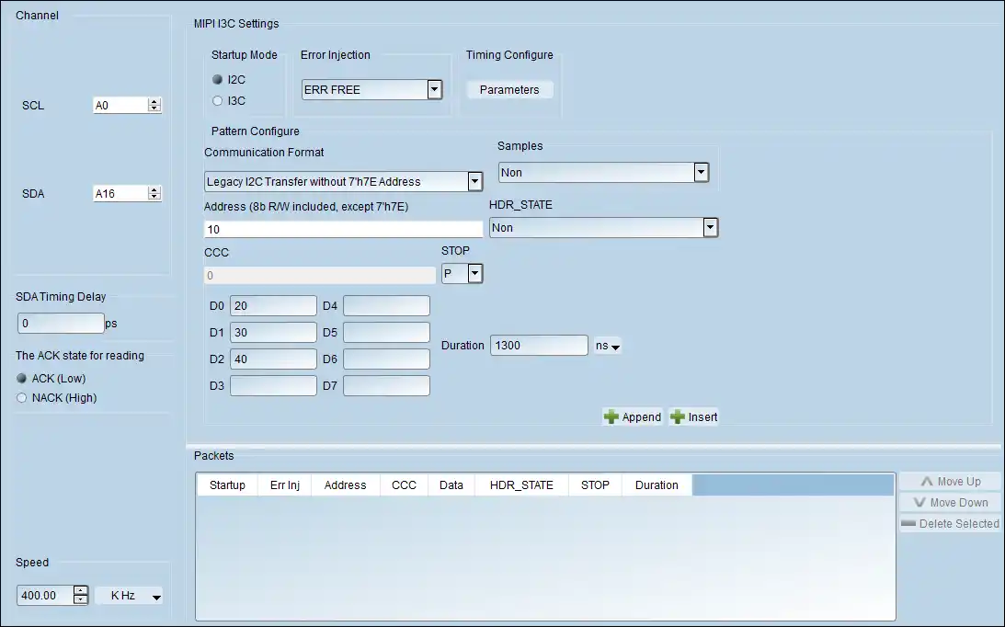Open the HDR_STATE dropdown
The height and width of the screenshot is (627, 1005).
(709, 227)
